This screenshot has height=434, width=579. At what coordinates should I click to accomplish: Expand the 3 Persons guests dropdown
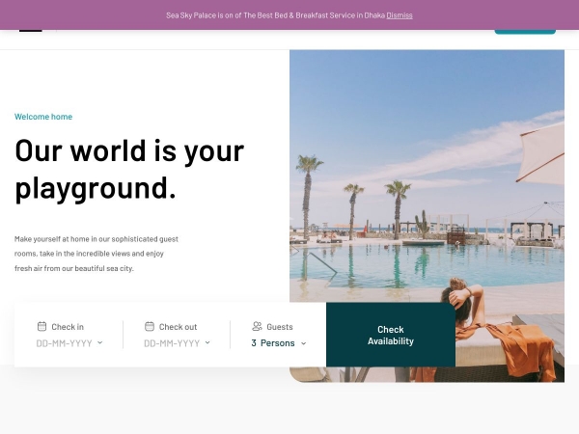pos(279,343)
